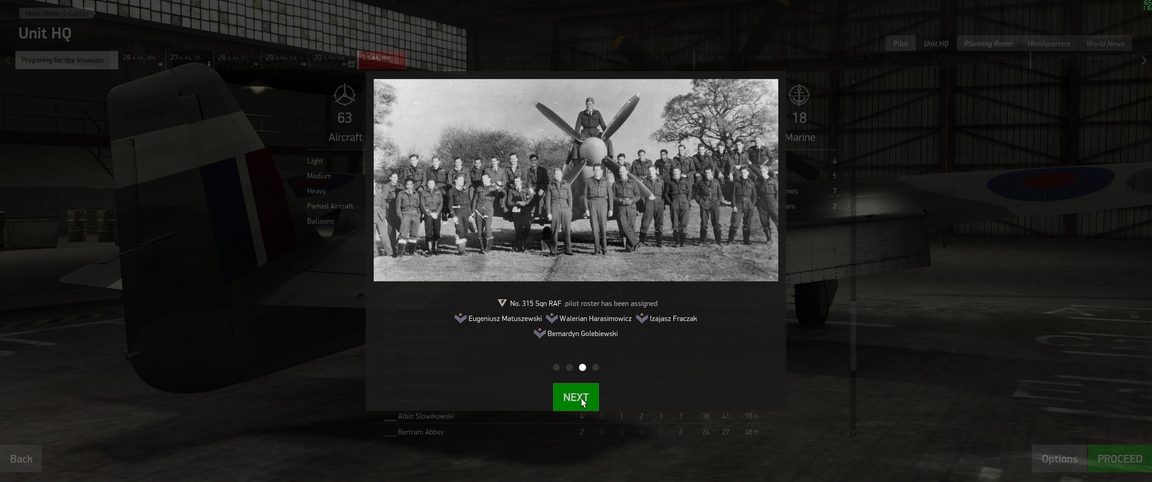Open the Options button
Screen dimensions: 1152x482
[1059, 459]
